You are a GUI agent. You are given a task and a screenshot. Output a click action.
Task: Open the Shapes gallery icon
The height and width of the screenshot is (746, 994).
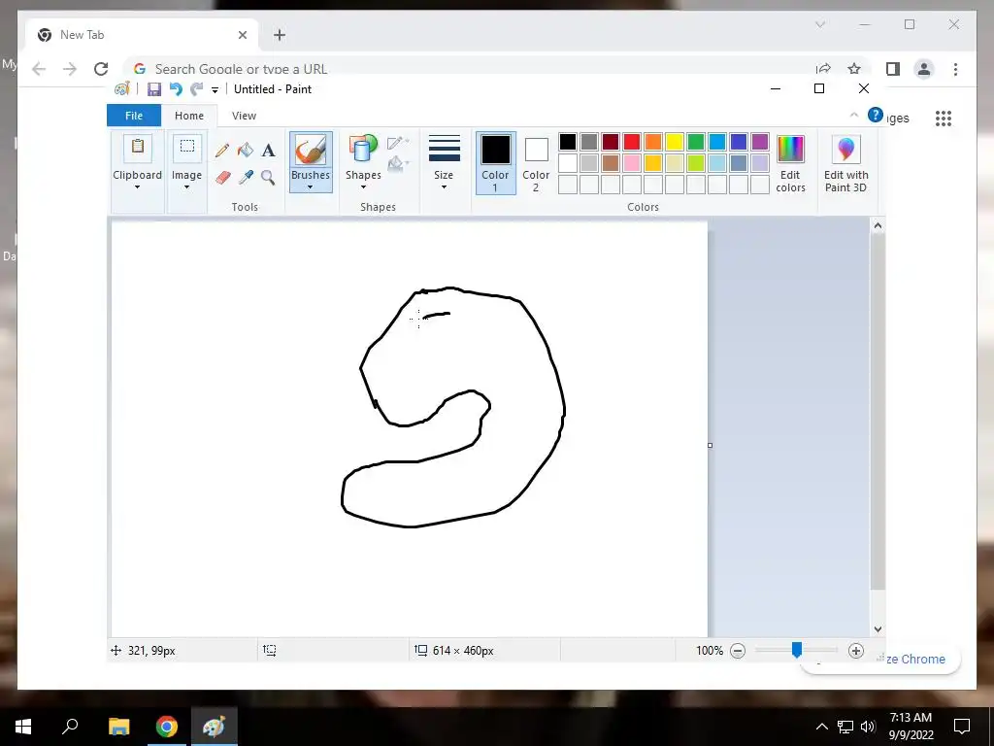(x=363, y=150)
